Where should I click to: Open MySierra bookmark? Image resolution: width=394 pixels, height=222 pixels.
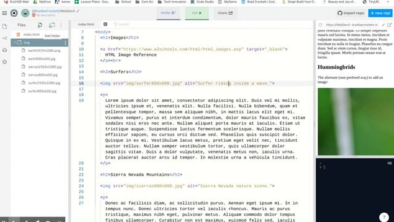pyautogui.click(x=227, y=2)
